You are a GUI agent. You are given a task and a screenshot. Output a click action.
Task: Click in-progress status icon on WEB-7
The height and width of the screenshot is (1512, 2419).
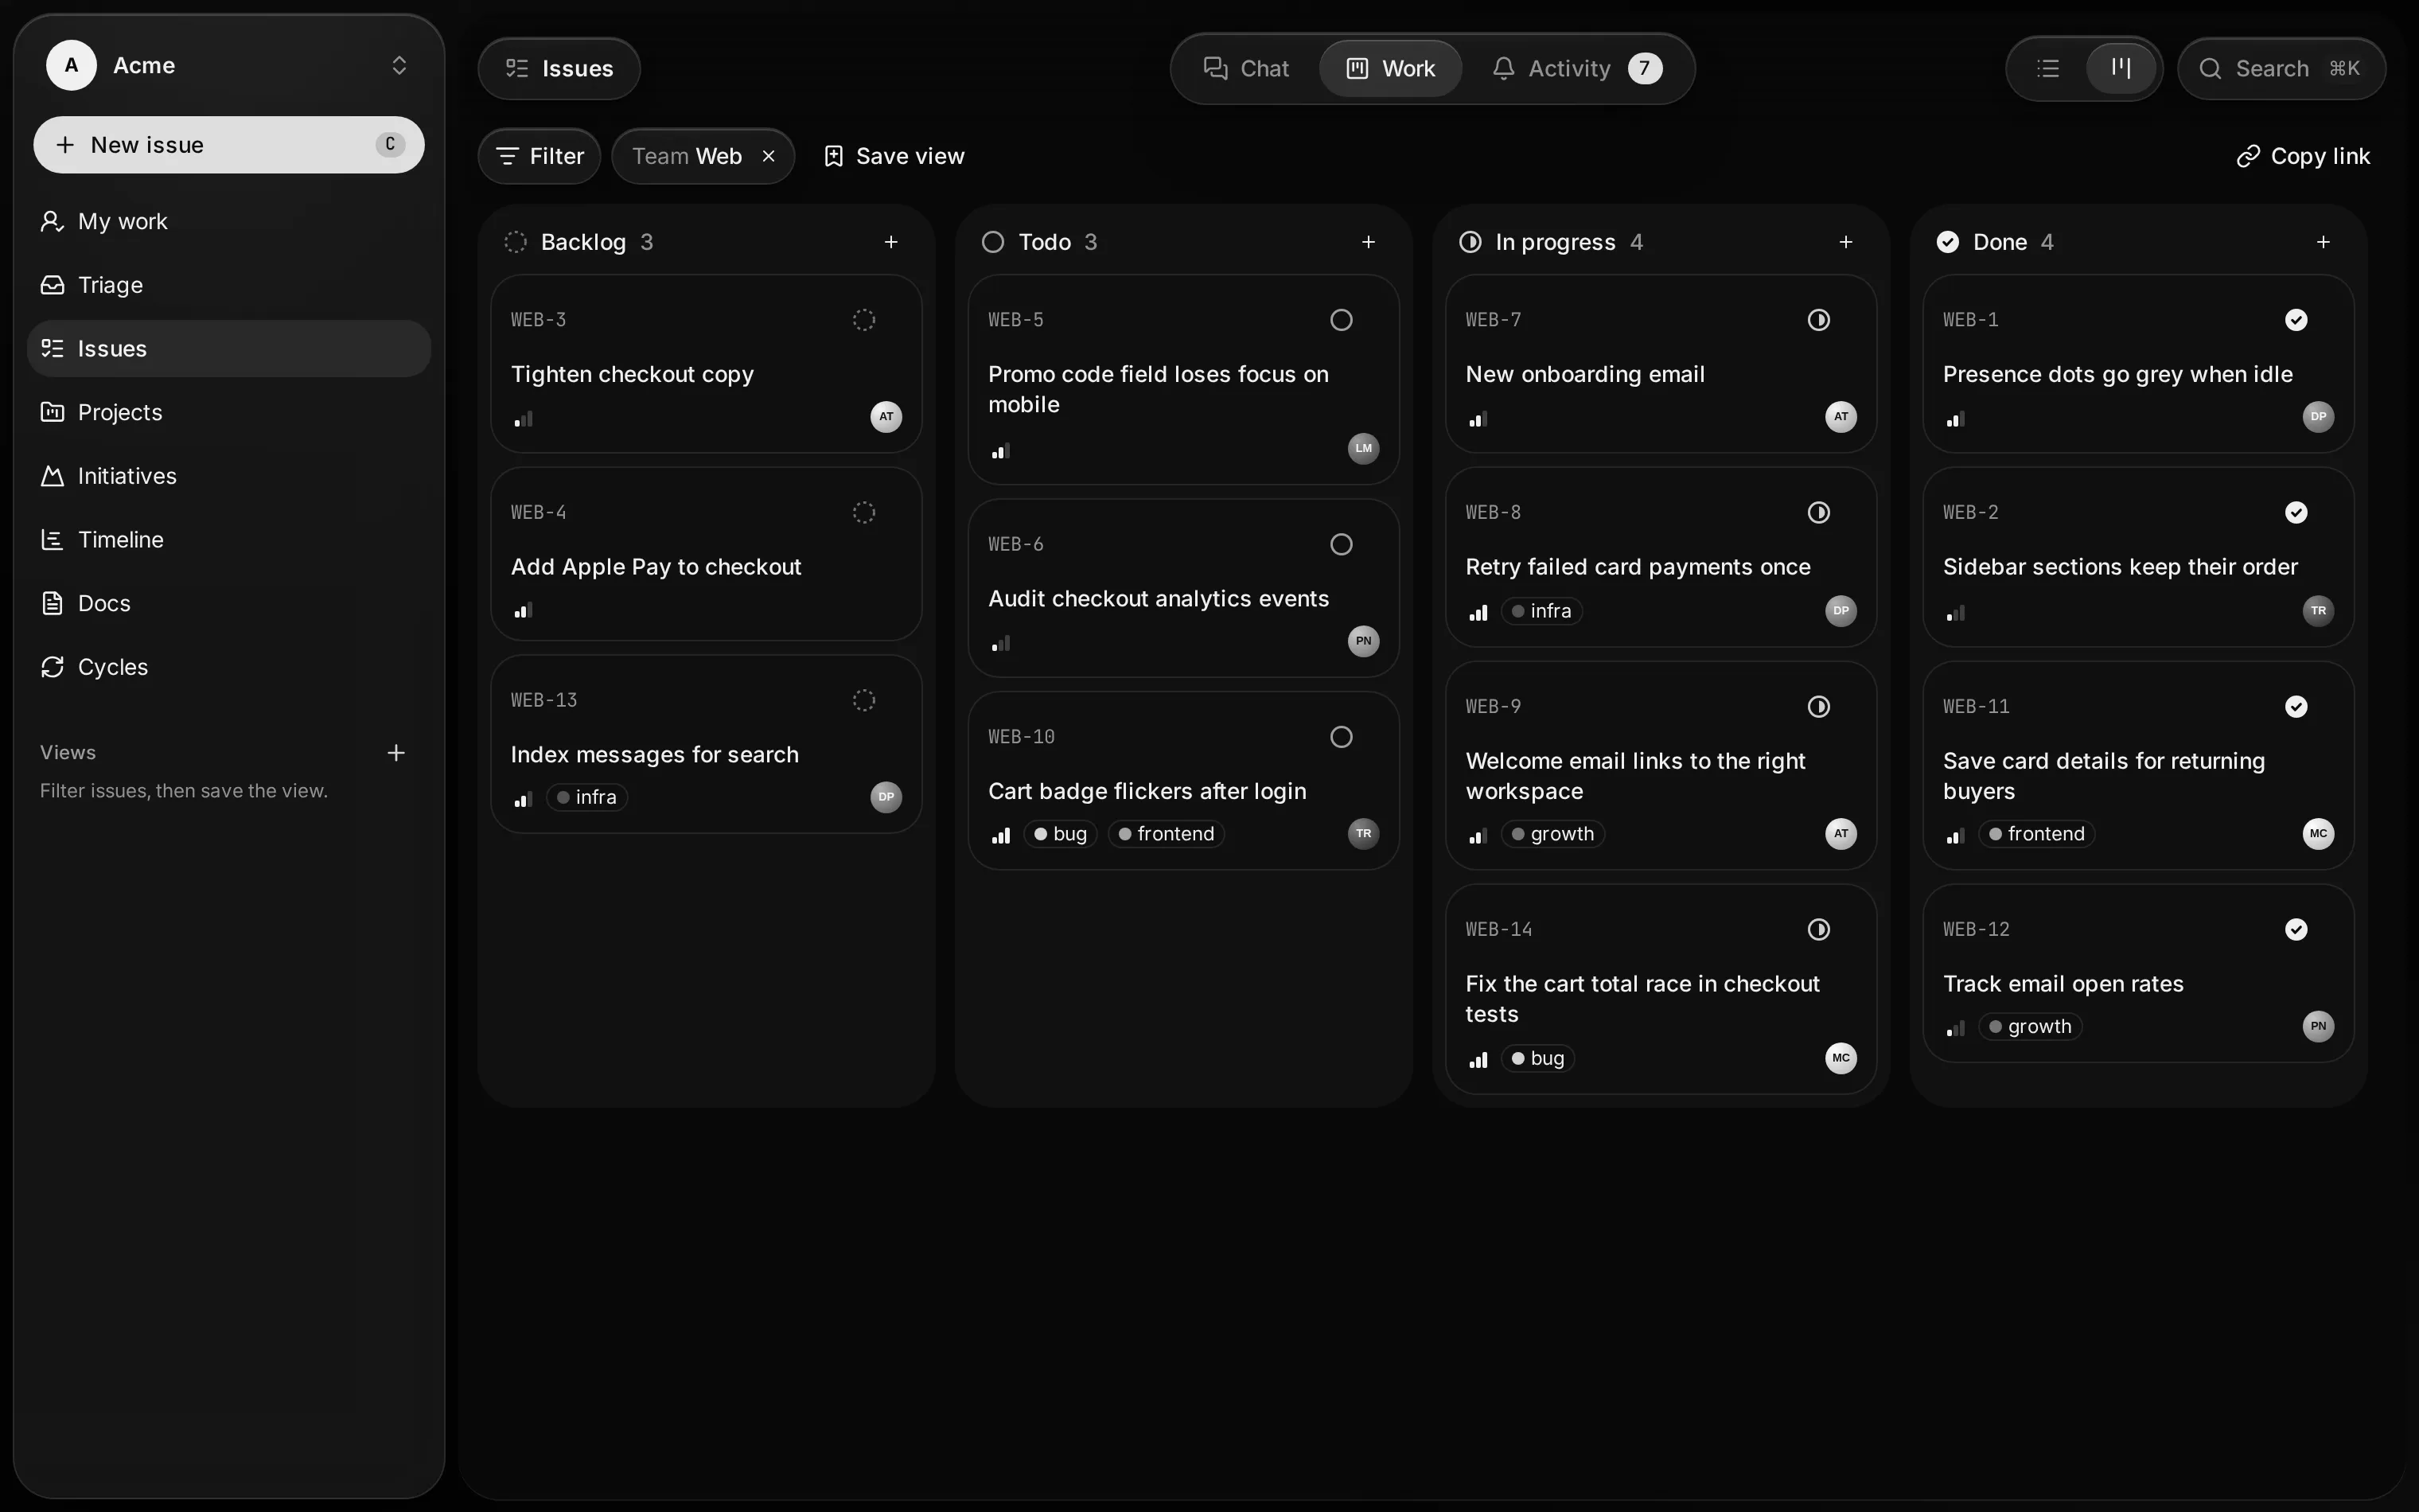click(1818, 320)
